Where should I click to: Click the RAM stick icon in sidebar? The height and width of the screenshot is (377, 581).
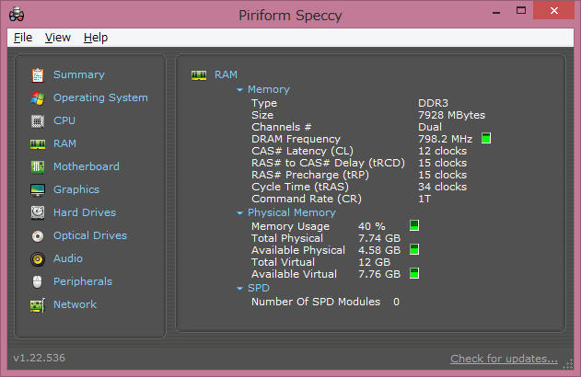(x=38, y=144)
